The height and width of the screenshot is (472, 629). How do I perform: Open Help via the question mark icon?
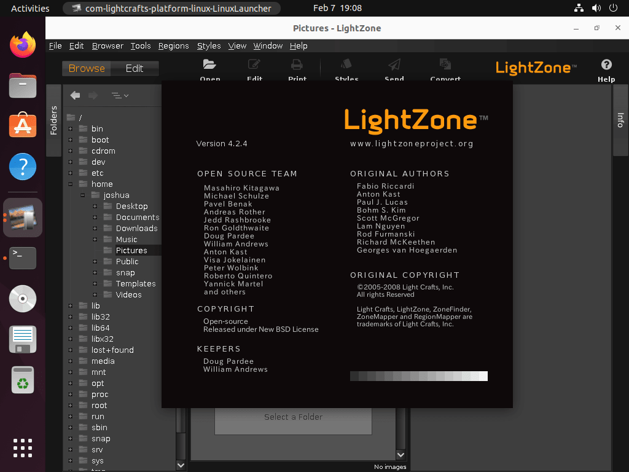point(606,64)
